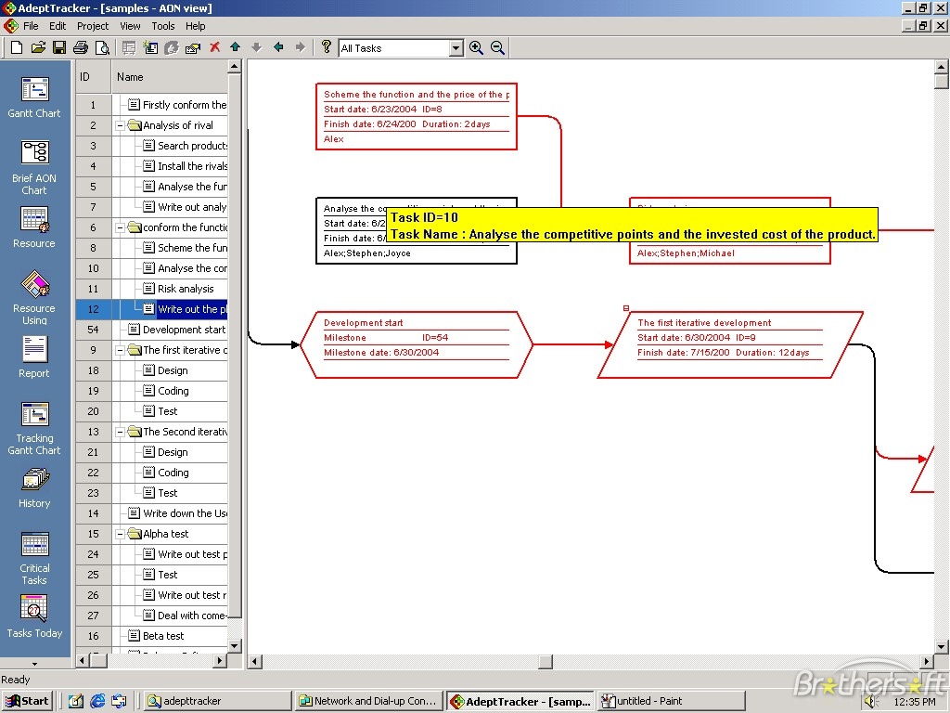950x713 pixels.
Task: Click the red X delete task icon
Action: tap(214, 47)
